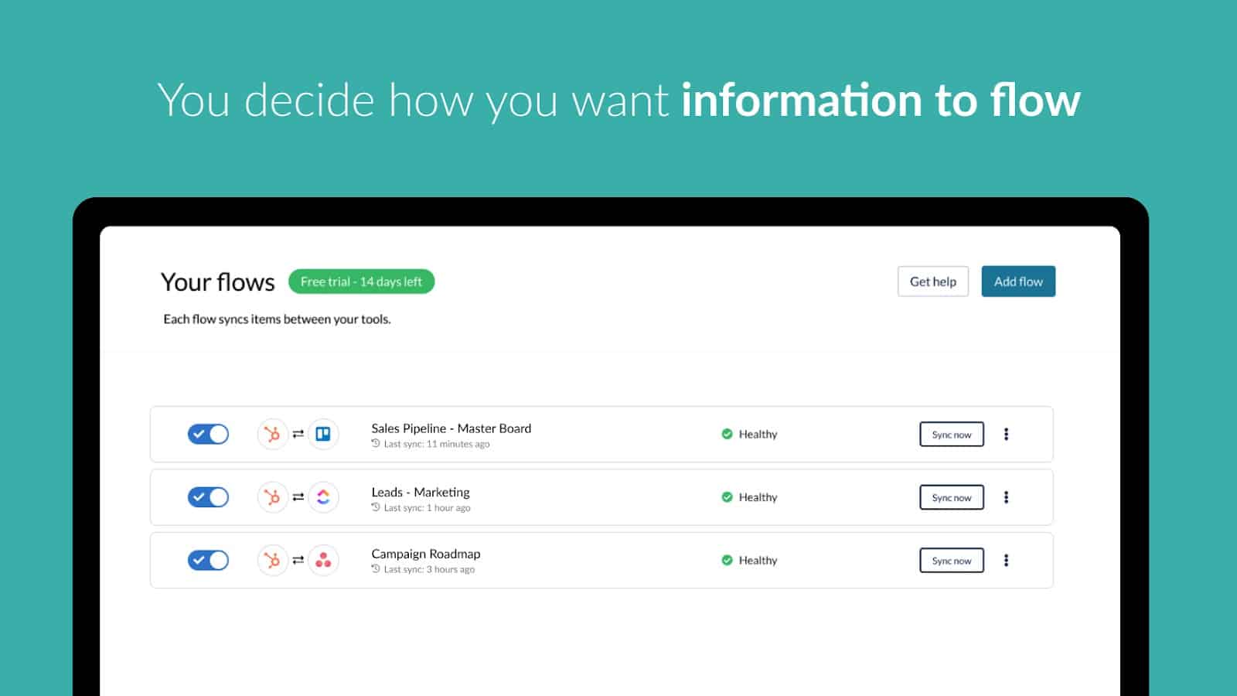Open the Campaign Roadmap flow name
Viewport: 1237px width, 696px height.
pos(426,554)
